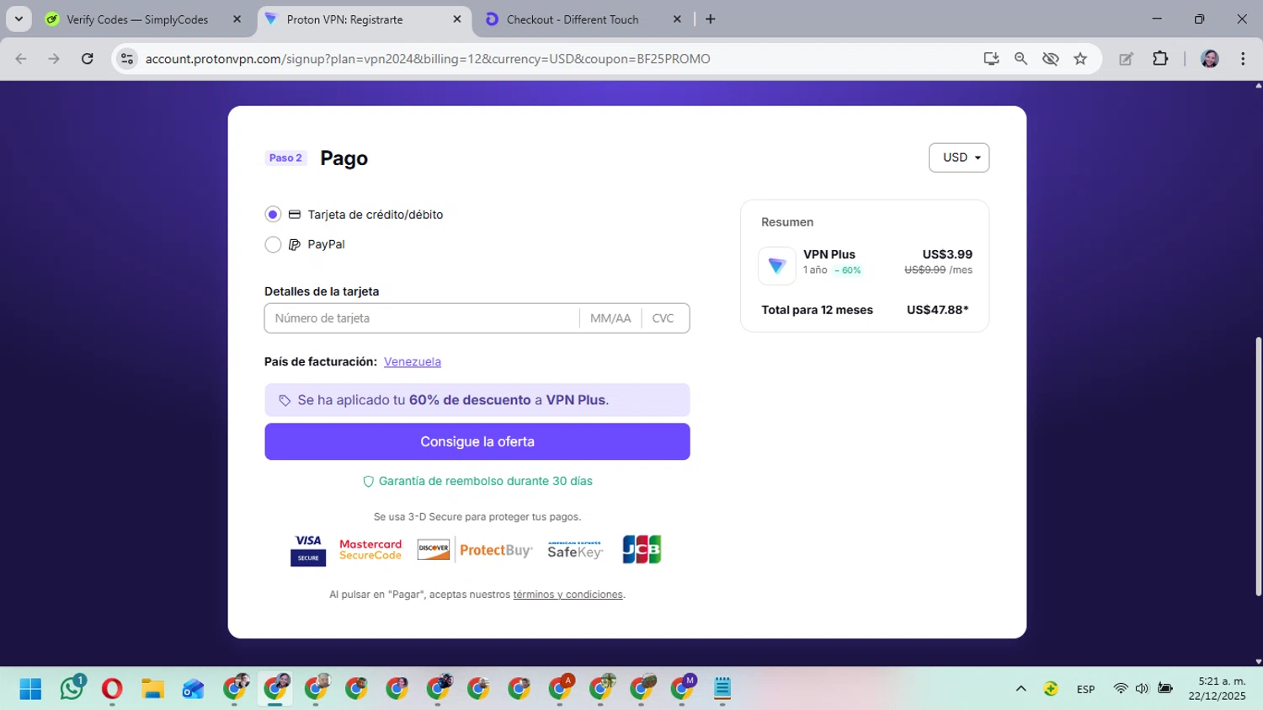Click the credit card icon beside Tarjeta
The width and height of the screenshot is (1263, 710).
click(x=295, y=215)
